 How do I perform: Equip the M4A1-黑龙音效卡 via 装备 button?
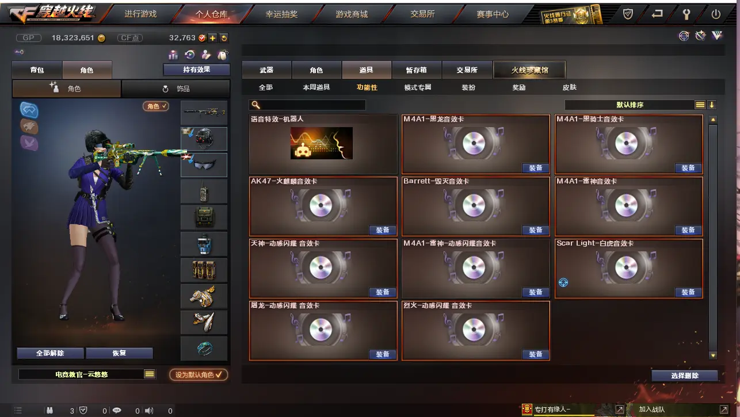click(x=535, y=168)
